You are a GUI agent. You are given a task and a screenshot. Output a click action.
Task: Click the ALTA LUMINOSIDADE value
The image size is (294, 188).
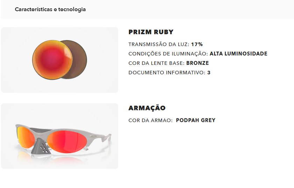click(238, 54)
